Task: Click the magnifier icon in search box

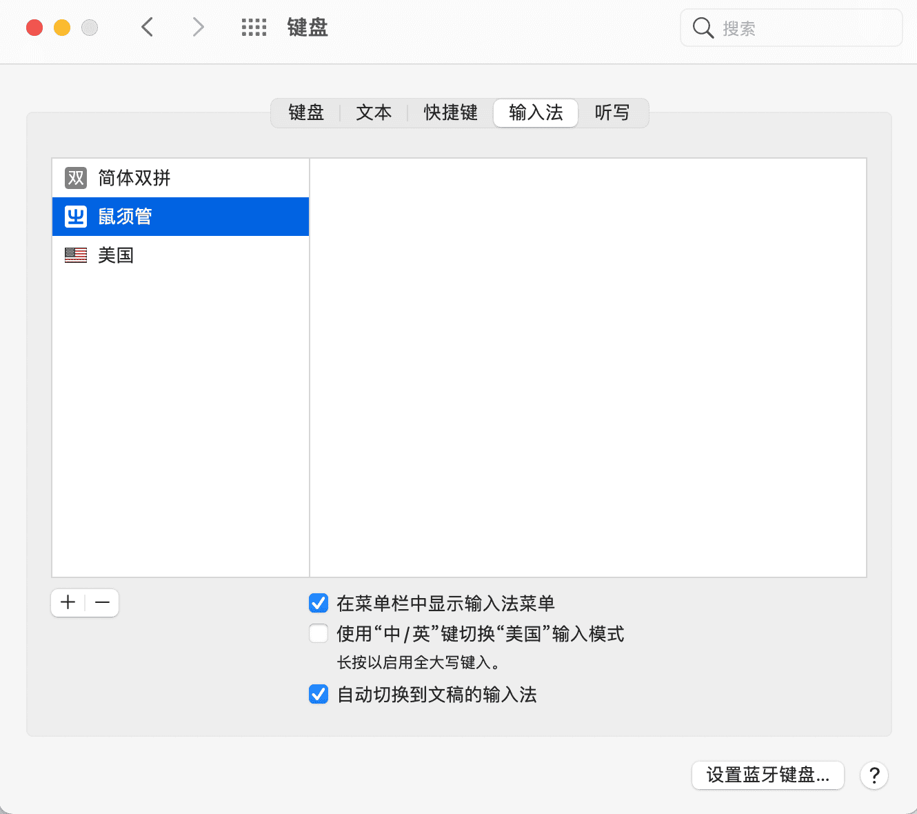Action: coord(703,28)
